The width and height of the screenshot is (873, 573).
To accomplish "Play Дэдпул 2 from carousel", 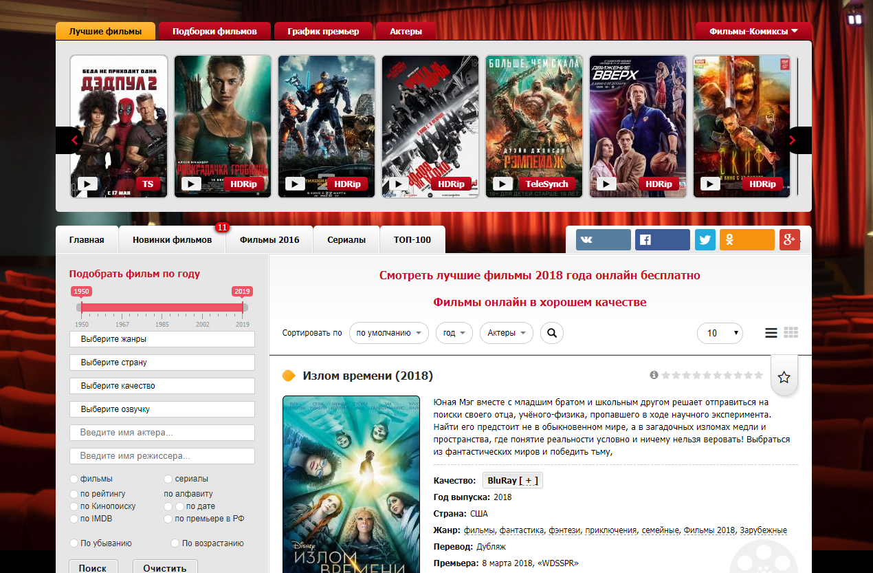I will pyautogui.click(x=87, y=184).
